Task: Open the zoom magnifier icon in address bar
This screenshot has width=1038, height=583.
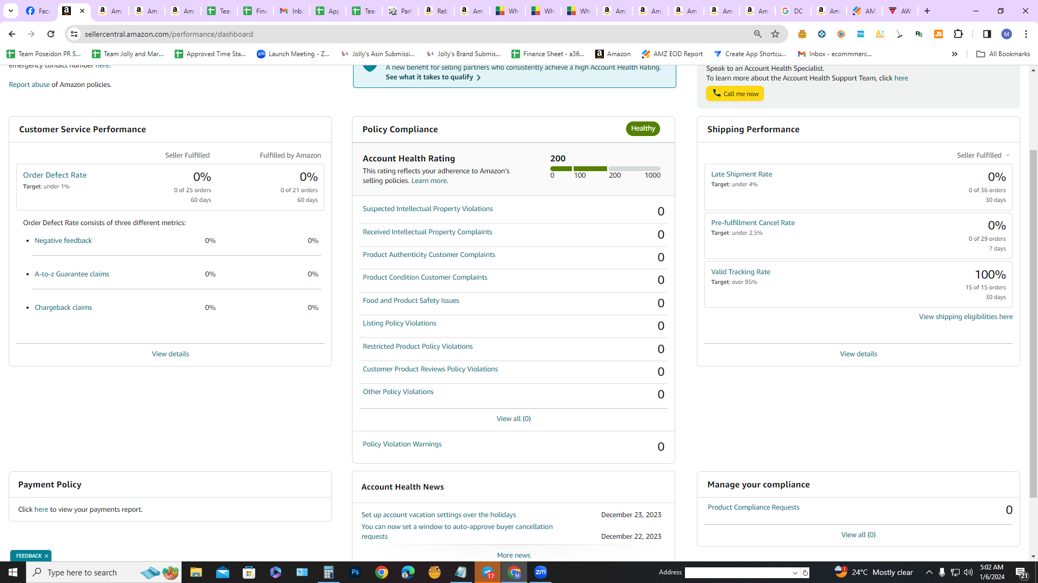Action: pos(758,34)
